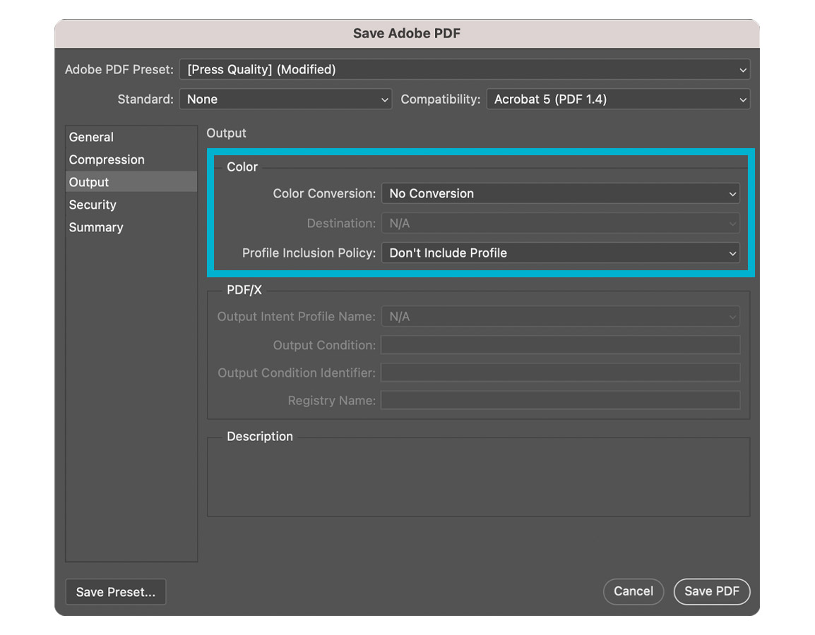Click inside the Registry Name field

point(560,401)
